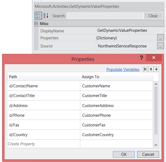The width and height of the screenshot is (166, 162).
Task: Select d/ContactTitle path cell
Action: tap(44, 96)
